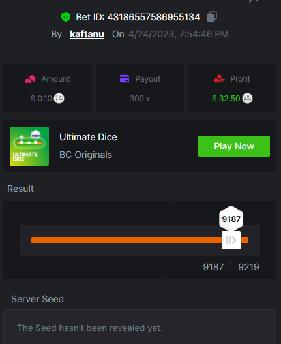Open the Ultimate Dice game thumbnail

click(29, 146)
